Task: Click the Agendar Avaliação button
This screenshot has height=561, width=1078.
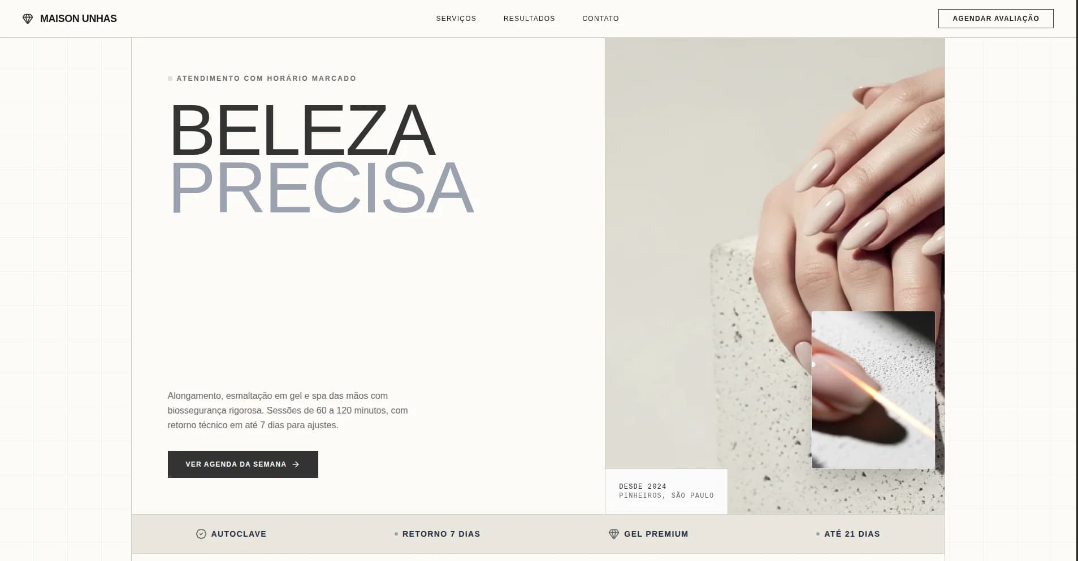Action: coord(995,19)
